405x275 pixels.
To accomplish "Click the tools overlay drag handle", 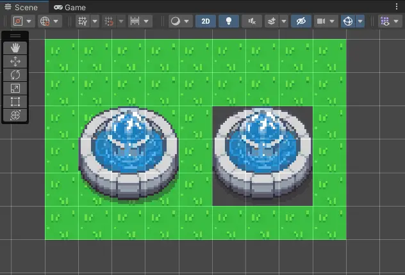I will [x=15, y=36].
